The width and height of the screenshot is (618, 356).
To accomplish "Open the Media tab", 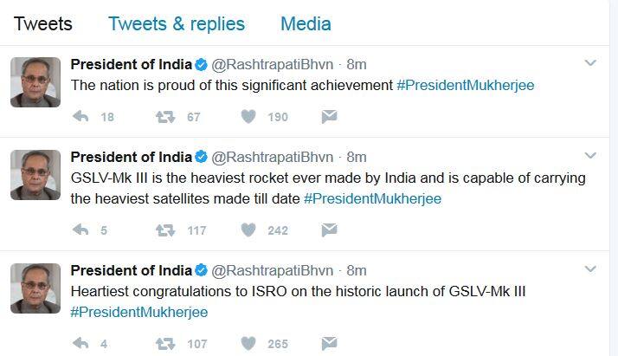I will coord(306,23).
